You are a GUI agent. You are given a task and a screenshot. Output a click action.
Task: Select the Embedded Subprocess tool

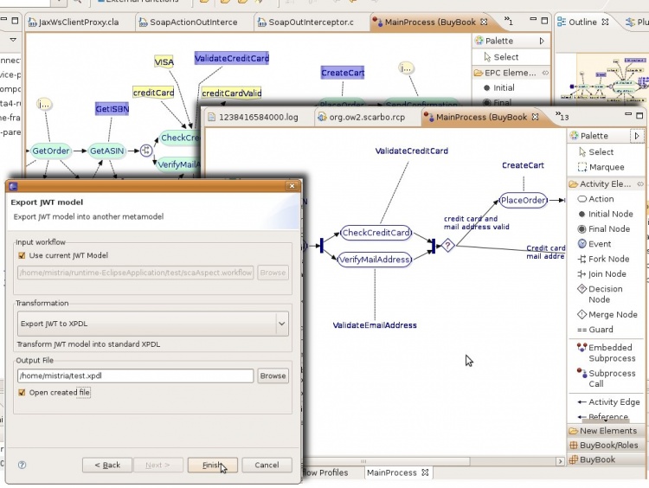pyautogui.click(x=611, y=352)
